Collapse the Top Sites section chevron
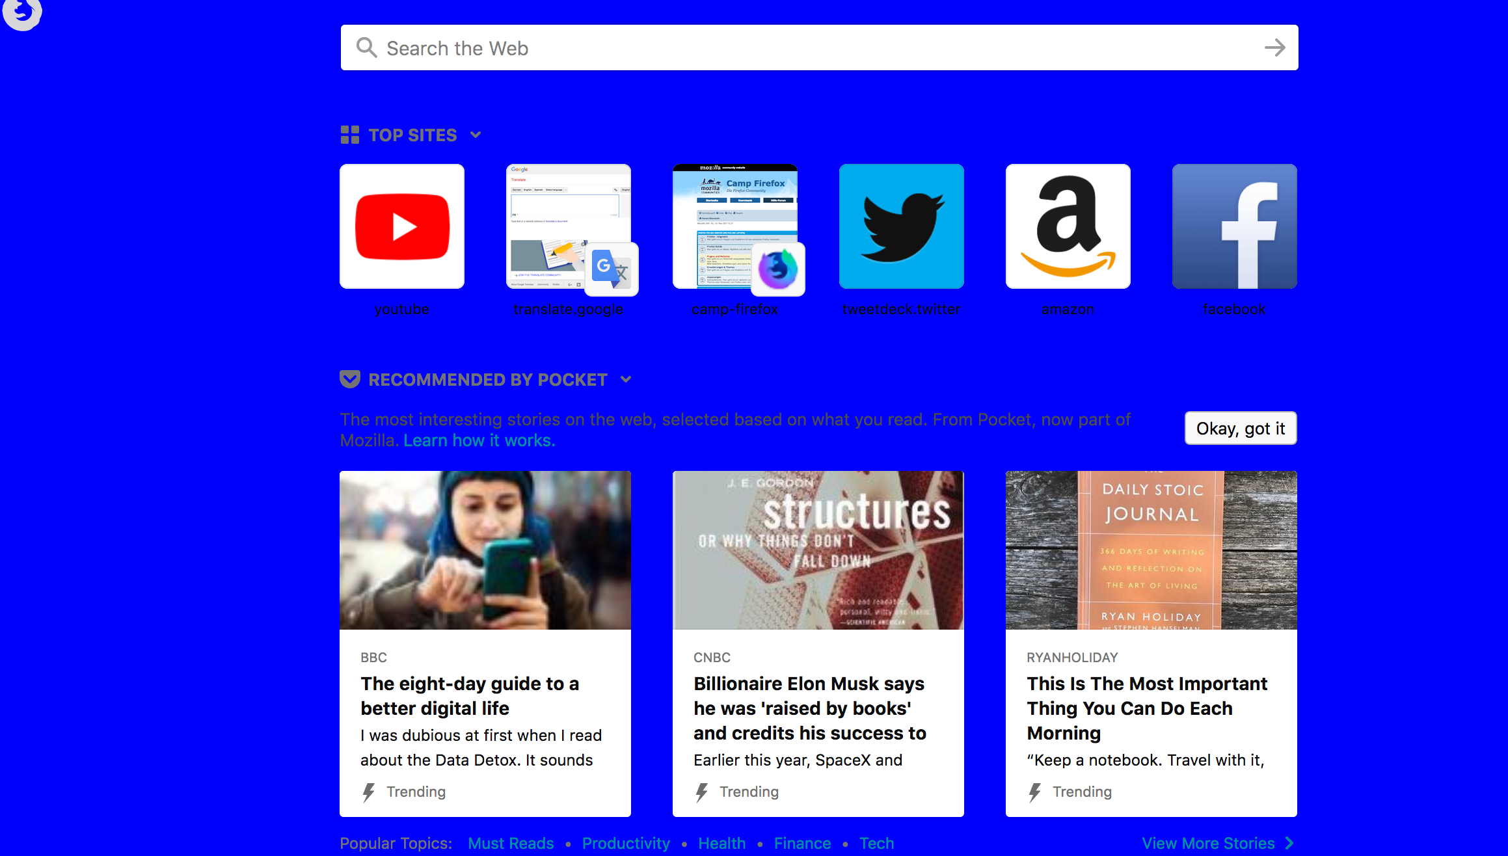 pyautogui.click(x=476, y=135)
